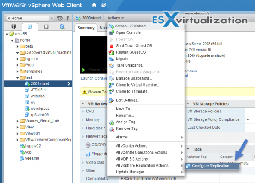Switch to Networking view icon
The height and width of the screenshot is (183, 255).
[x=62, y=26]
